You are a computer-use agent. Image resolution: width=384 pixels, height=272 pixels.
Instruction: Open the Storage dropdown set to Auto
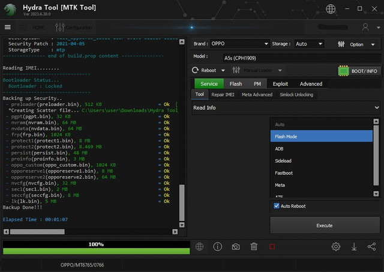(x=309, y=44)
